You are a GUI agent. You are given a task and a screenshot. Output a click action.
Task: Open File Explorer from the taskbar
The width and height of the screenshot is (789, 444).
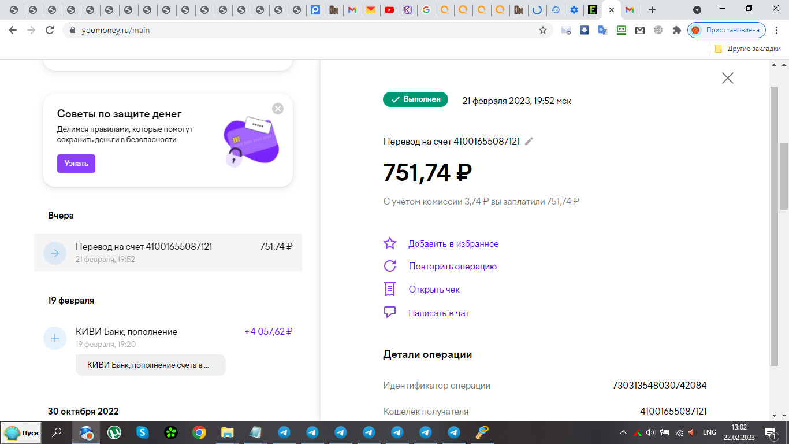point(228,432)
